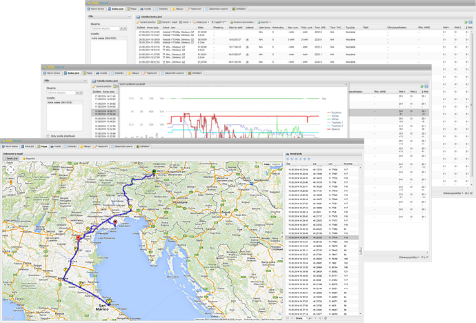Click the route end marker near San Marino
Screen dimensions: 476x323
coord(108,302)
